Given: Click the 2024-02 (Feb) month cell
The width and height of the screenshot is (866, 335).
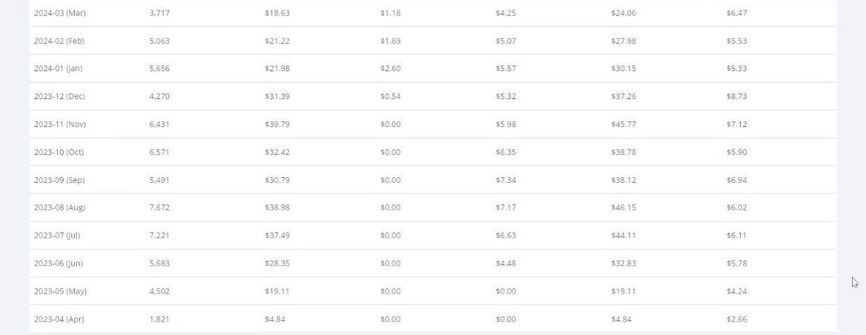Looking at the screenshot, I should pos(59,41).
